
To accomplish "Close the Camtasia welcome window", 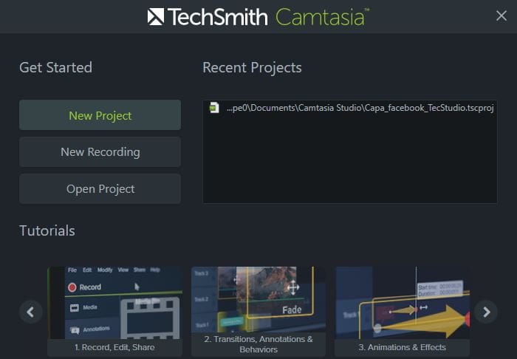I will click(x=501, y=16).
